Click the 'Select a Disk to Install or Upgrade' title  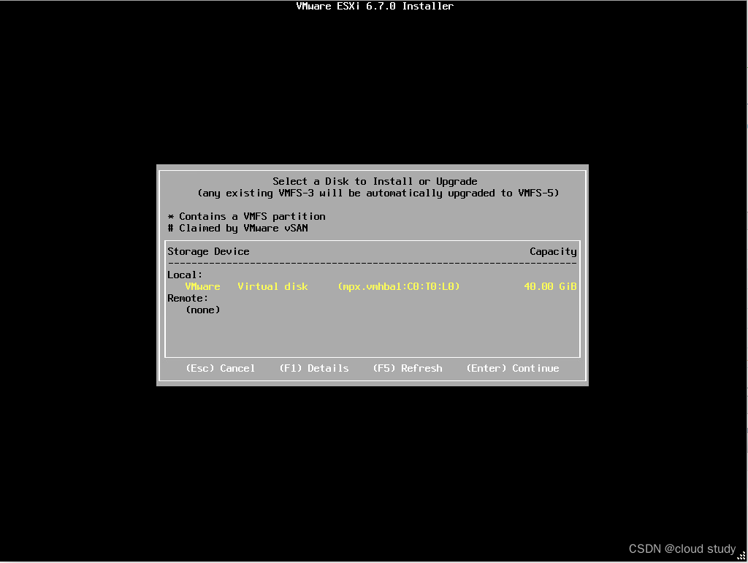click(x=375, y=182)
